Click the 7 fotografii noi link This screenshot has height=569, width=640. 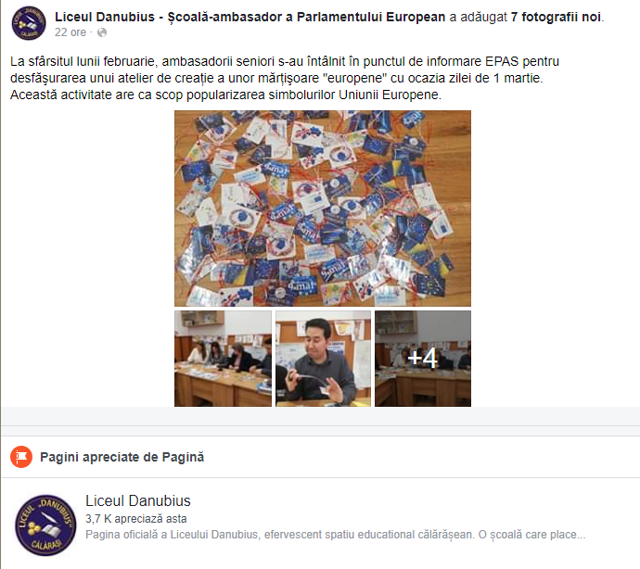pyautogui.click(x=557, y=17)
